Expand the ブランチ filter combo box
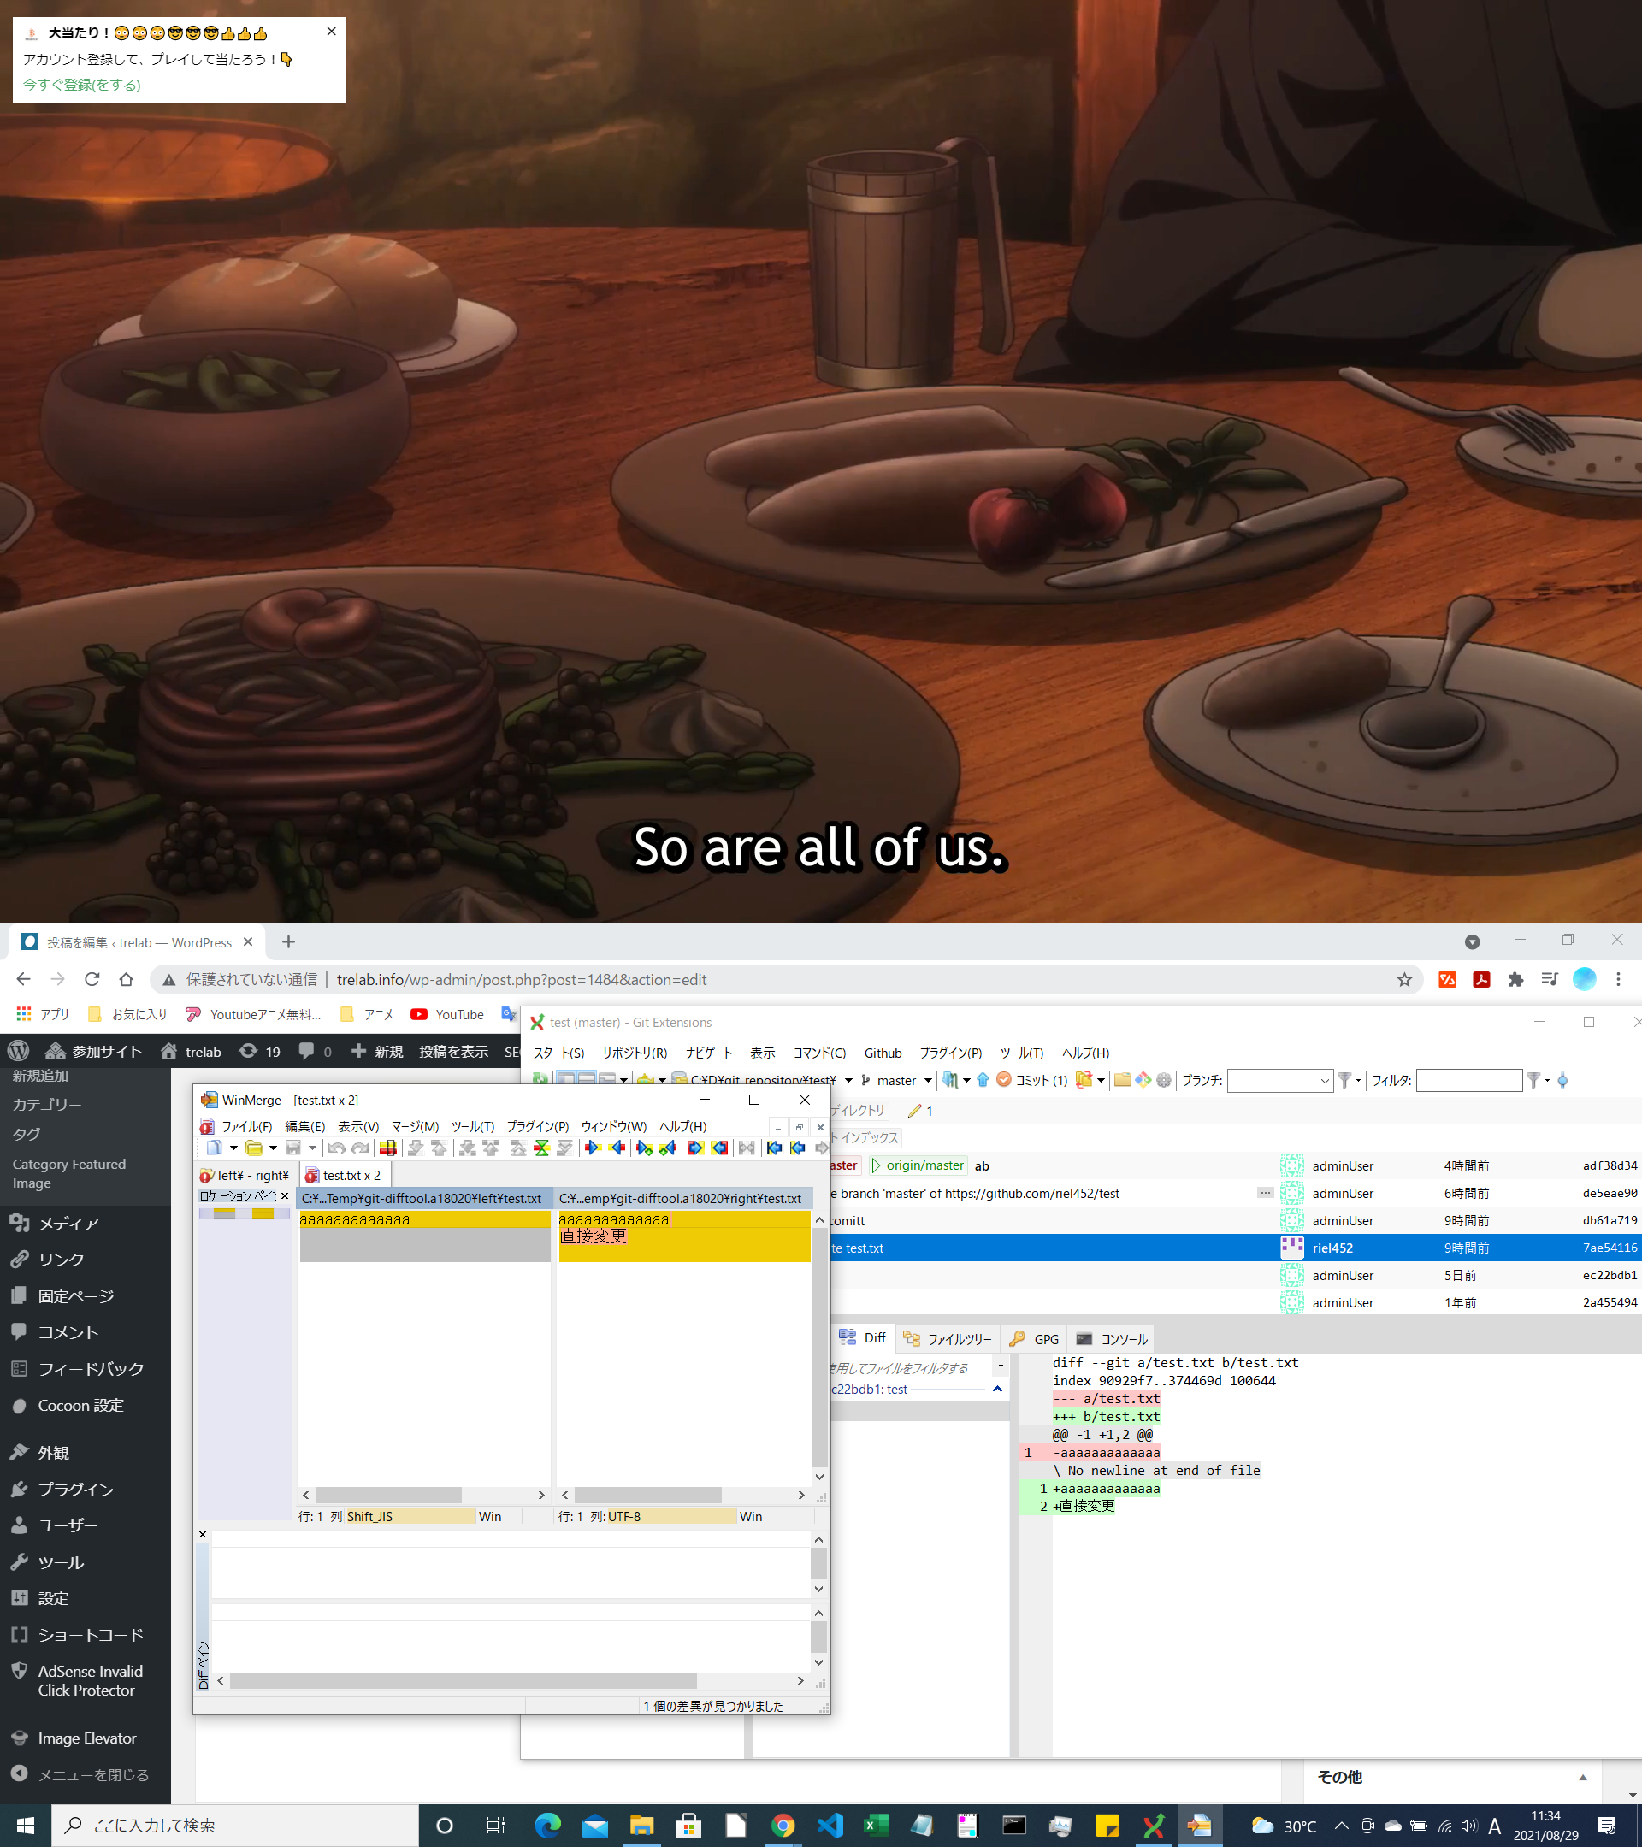Image resolution: width=1642 pixels, height=1847 pixels. 1324,1081
